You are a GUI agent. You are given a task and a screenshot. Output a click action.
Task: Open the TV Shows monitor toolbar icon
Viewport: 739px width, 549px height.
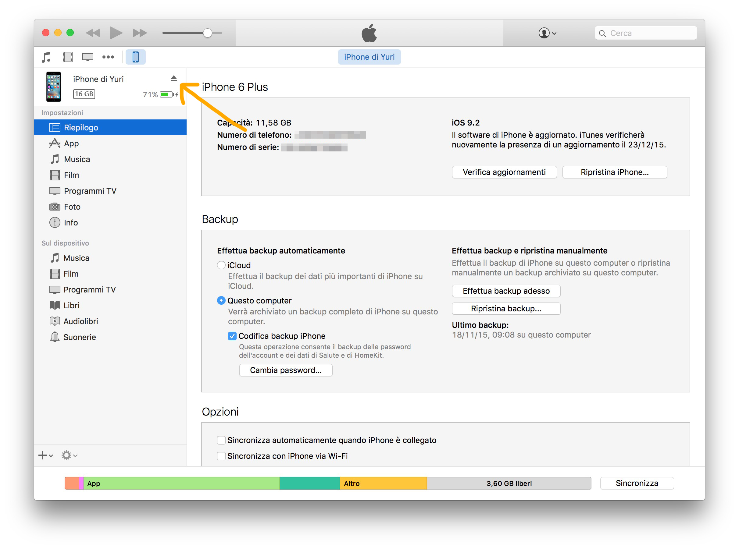(x=88, y=57)
